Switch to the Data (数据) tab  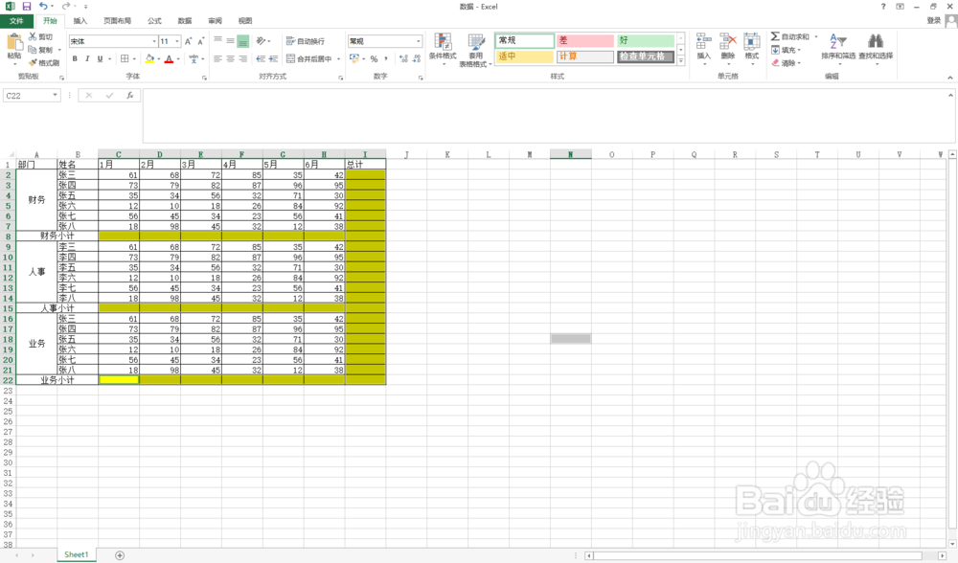coord(185,21)
